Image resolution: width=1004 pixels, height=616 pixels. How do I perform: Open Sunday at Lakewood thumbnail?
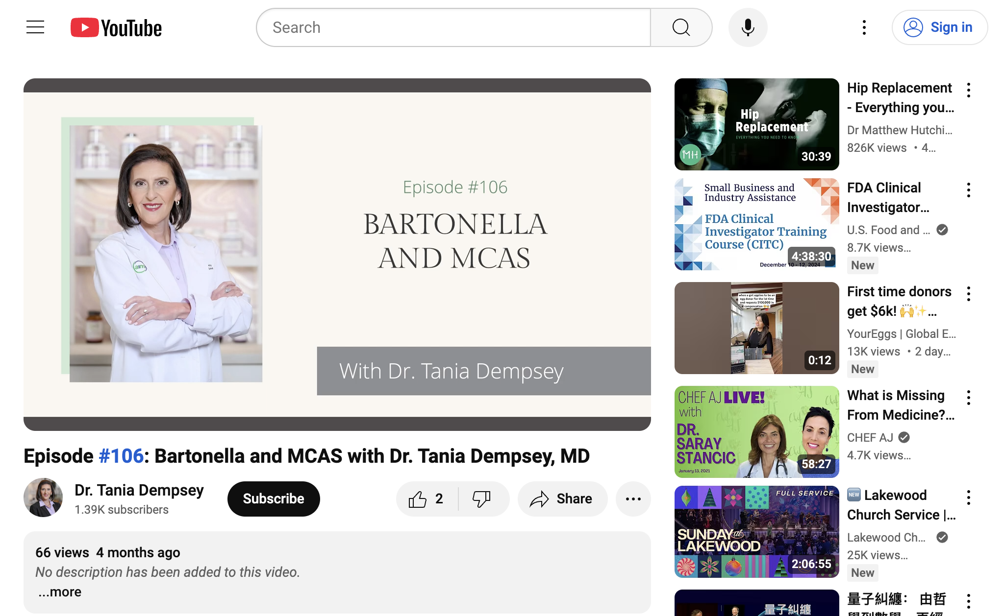756,532
